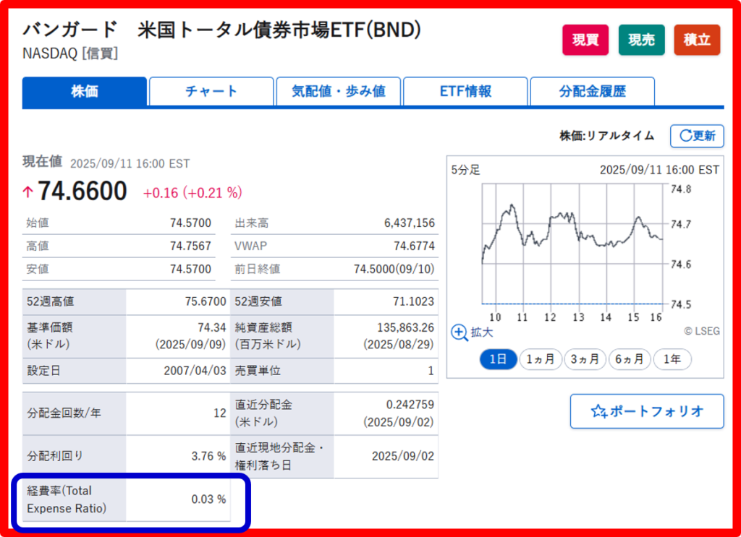The width and height of the screenshot is (741, 537).
Task: Click the ETF title バンガード 米国トータル債券市場ETF(BND)
Action: [221, 30]
